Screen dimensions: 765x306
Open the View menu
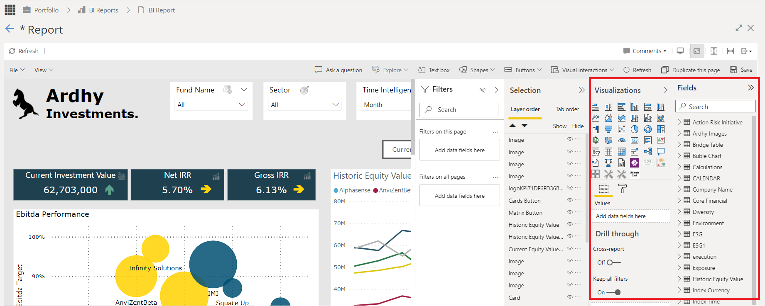pyautogui.click(x=44, y=70)
